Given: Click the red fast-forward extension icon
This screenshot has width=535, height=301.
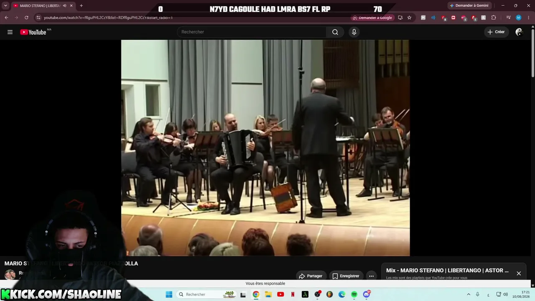Looking at the screenshot, I should 453,18.
